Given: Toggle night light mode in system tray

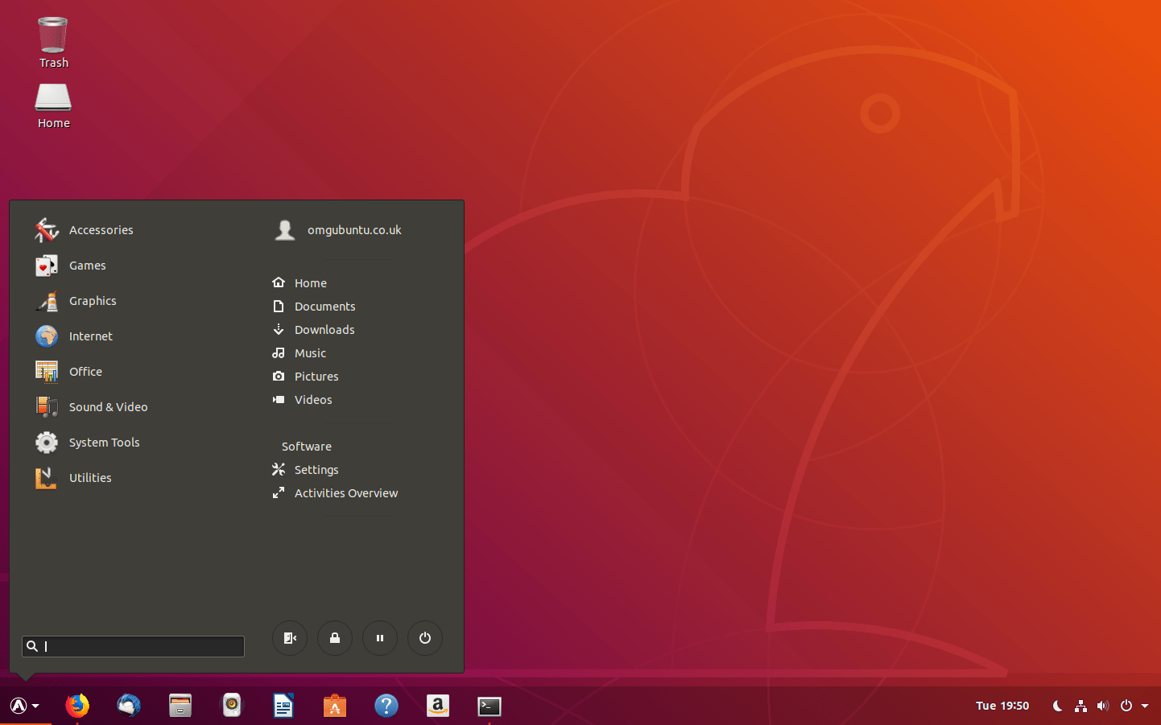Looking at the screenshot, I should (1057, 706).
